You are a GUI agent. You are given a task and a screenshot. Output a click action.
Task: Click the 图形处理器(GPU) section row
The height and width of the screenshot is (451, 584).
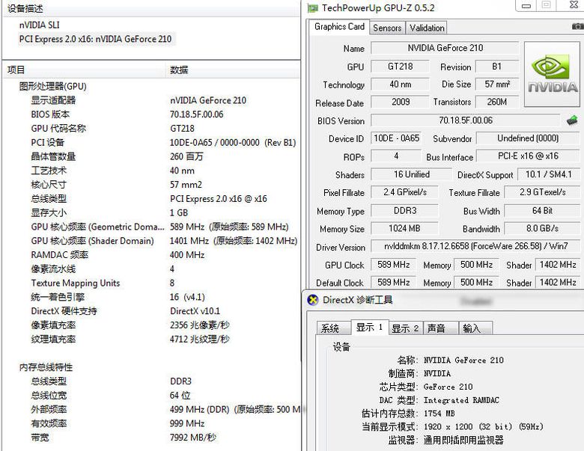coord(151,86)
